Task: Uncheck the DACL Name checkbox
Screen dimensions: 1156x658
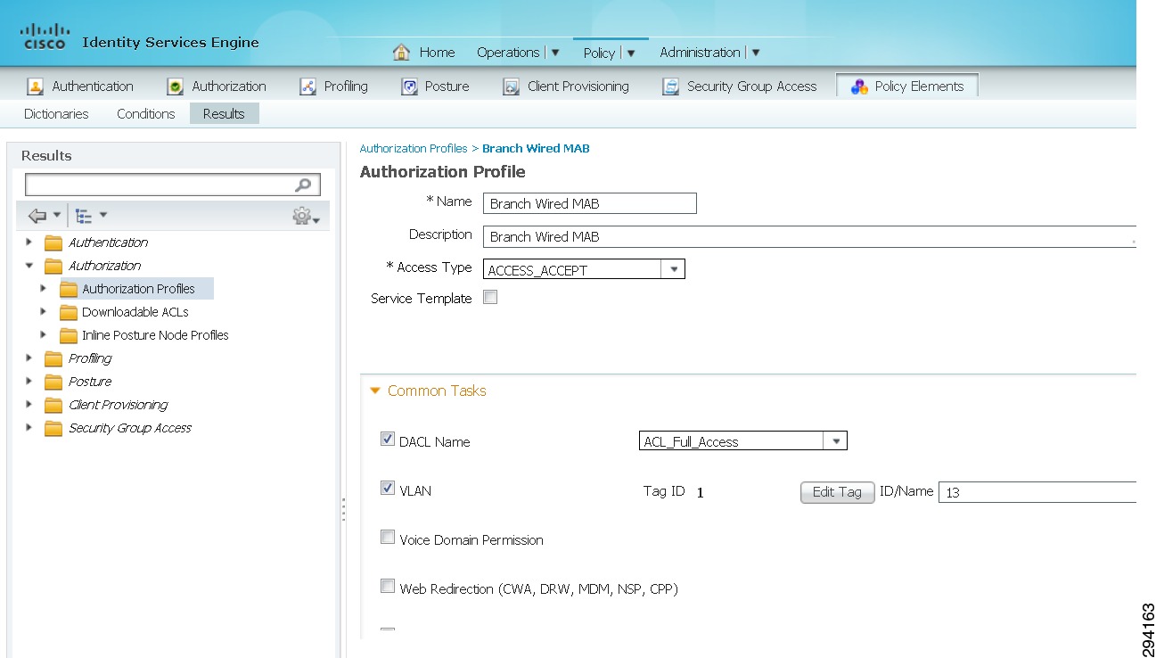Action: 388,439
